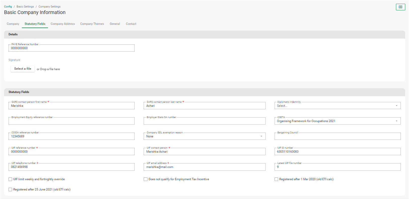Click the Select a file button
The width and height of the screenshot is (409, 199).
tap(23, 69)
